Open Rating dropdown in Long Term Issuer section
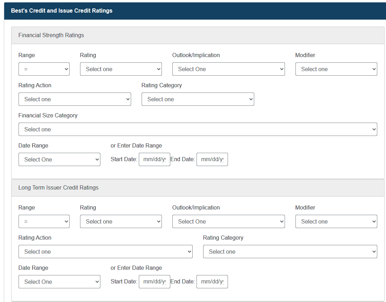The width and height of the screenshot is (386, 302). tap(121, 221)
